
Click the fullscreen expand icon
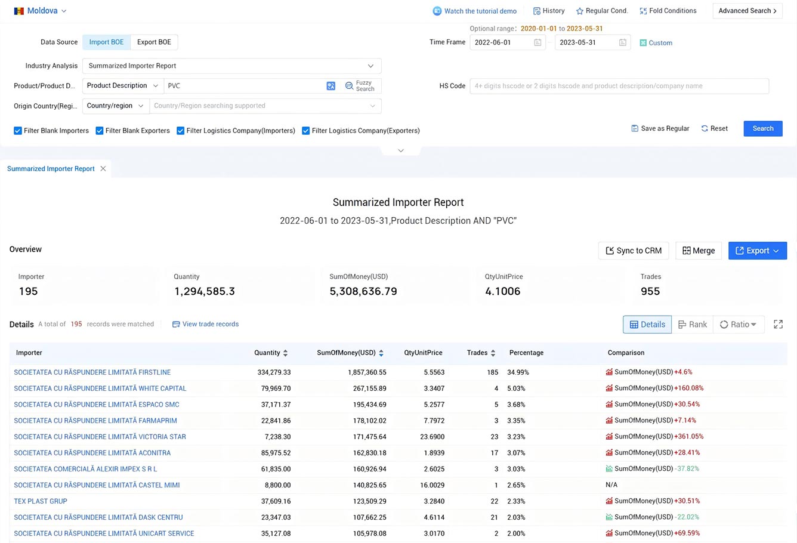(779, 324)
